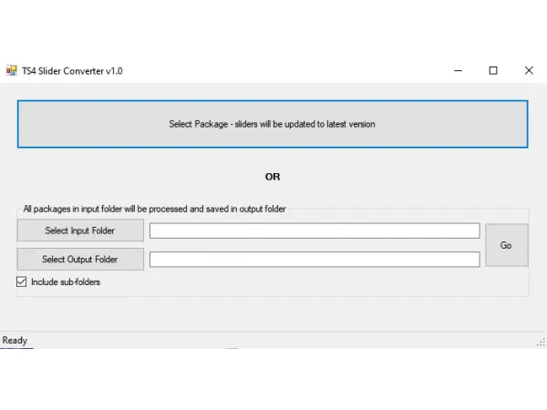Click the window title text TS4 Slider Converter v1.0

[x=73, y=70]
